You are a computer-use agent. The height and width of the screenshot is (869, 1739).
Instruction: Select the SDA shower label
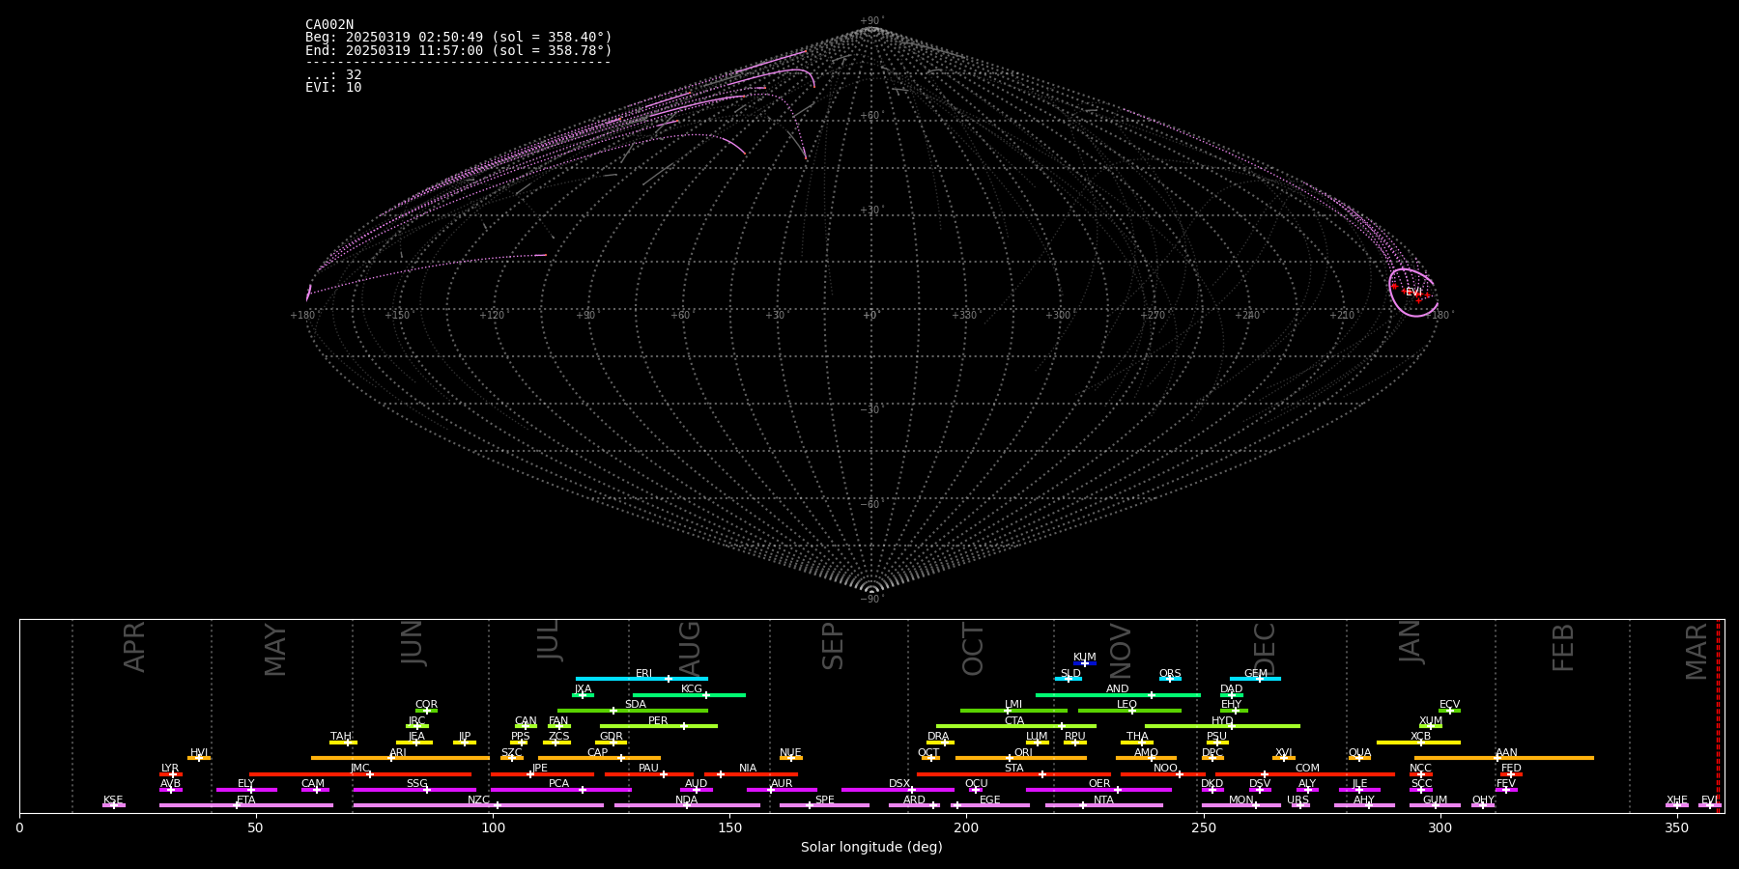point(636,705)
